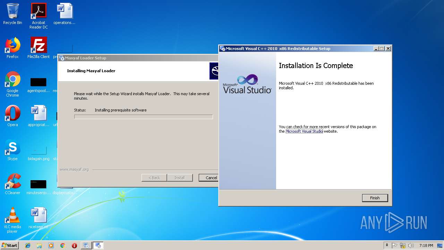Launch Skype desktop shortcut
Screen dimensions: 444x250
(12, 150)
